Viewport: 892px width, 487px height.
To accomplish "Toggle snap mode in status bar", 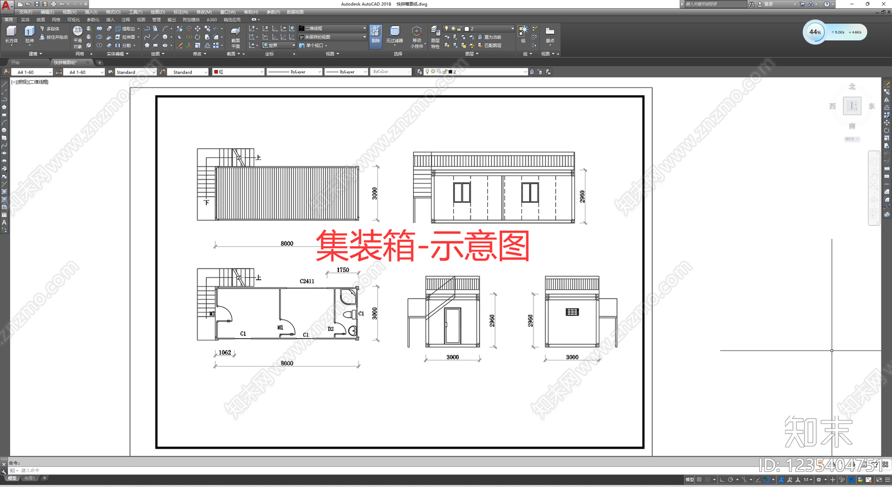I will 707,479.
